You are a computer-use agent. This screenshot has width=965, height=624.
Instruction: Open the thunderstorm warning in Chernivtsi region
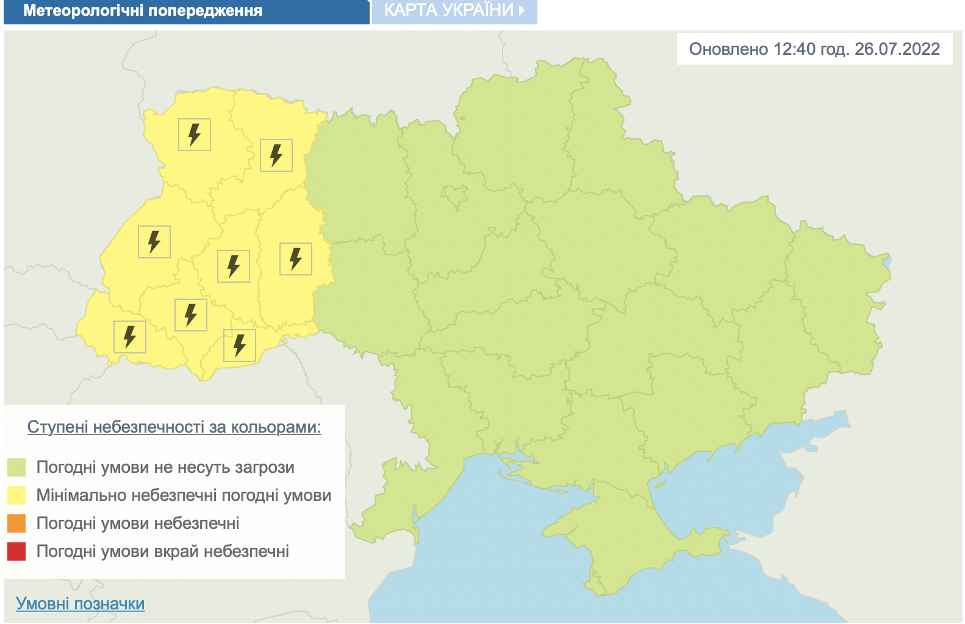(x=240, y=346)
